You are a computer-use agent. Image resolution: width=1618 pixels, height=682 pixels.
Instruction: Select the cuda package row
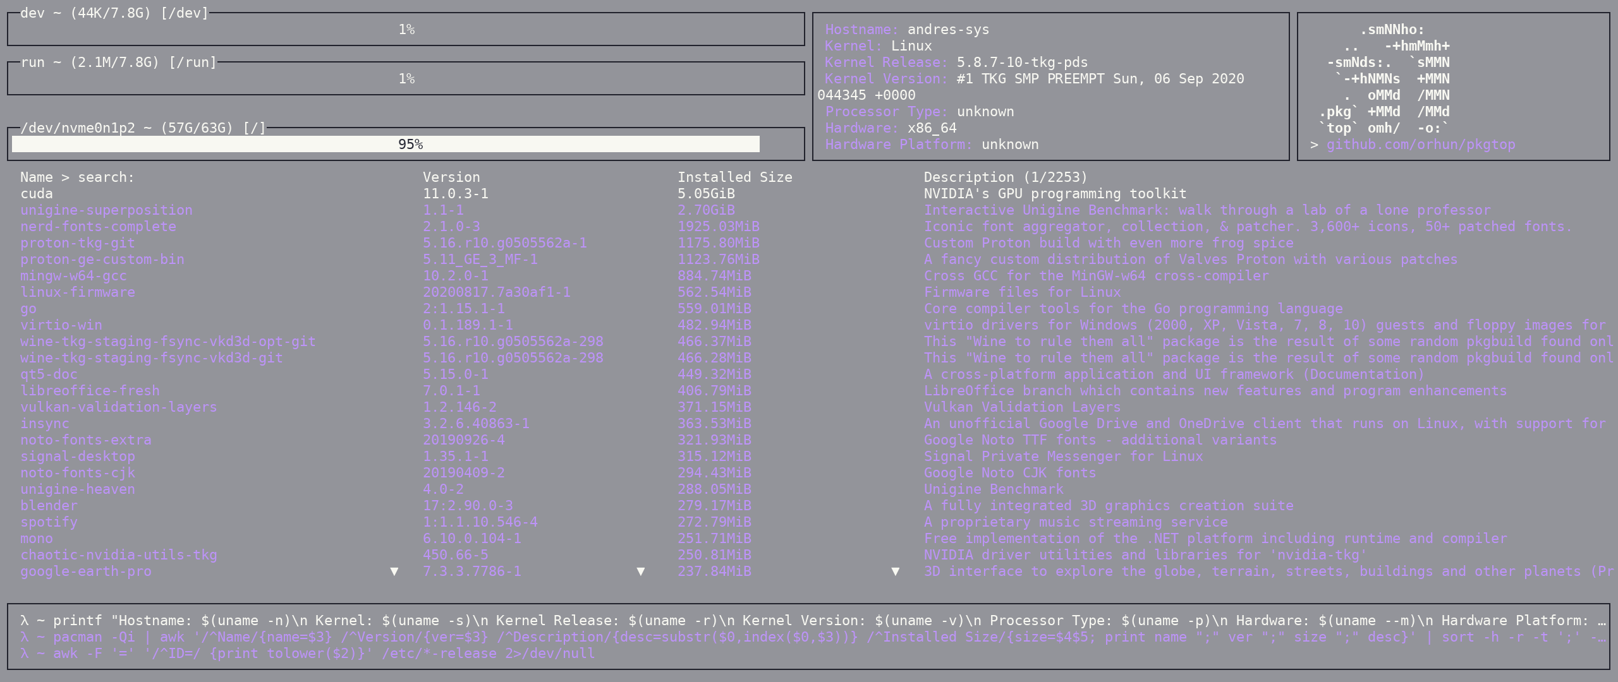point(37,194)
